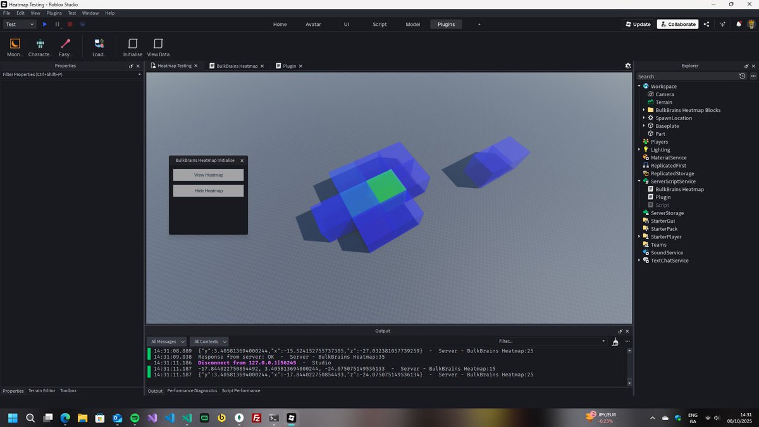Image resolution: width=759 pixels, height=427 pixels.
Task: Open Spotify from the taskbar
Action: coord(135,418)
